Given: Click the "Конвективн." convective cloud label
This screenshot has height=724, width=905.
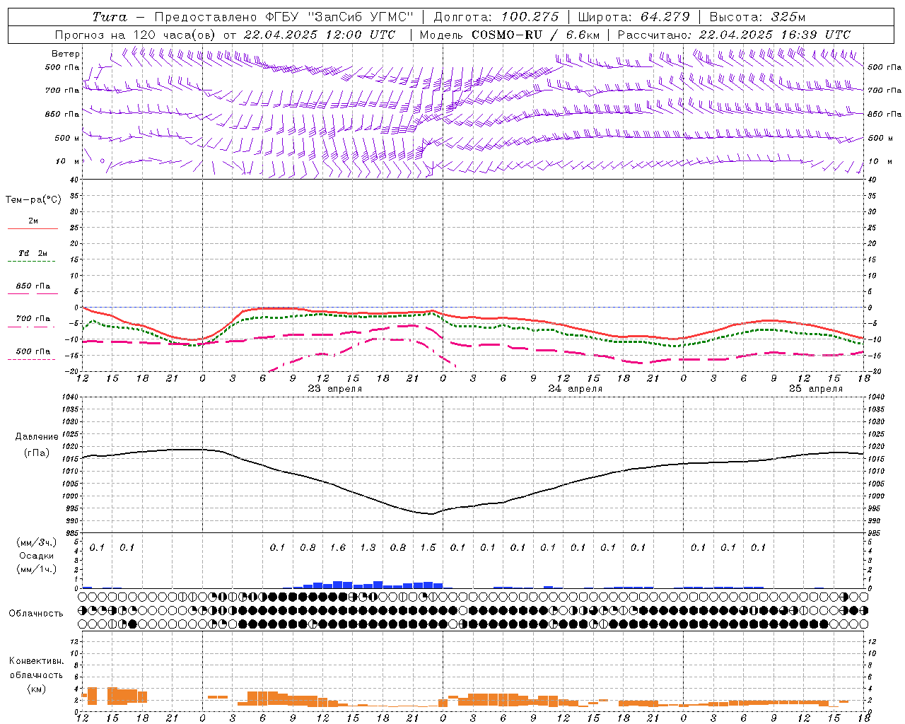Looking at the screenshot, I should click(37, 661).
